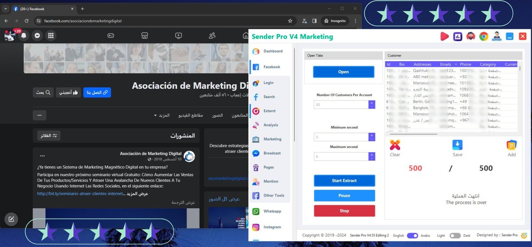Open Facebook Messenger icon in top bar

37,35
